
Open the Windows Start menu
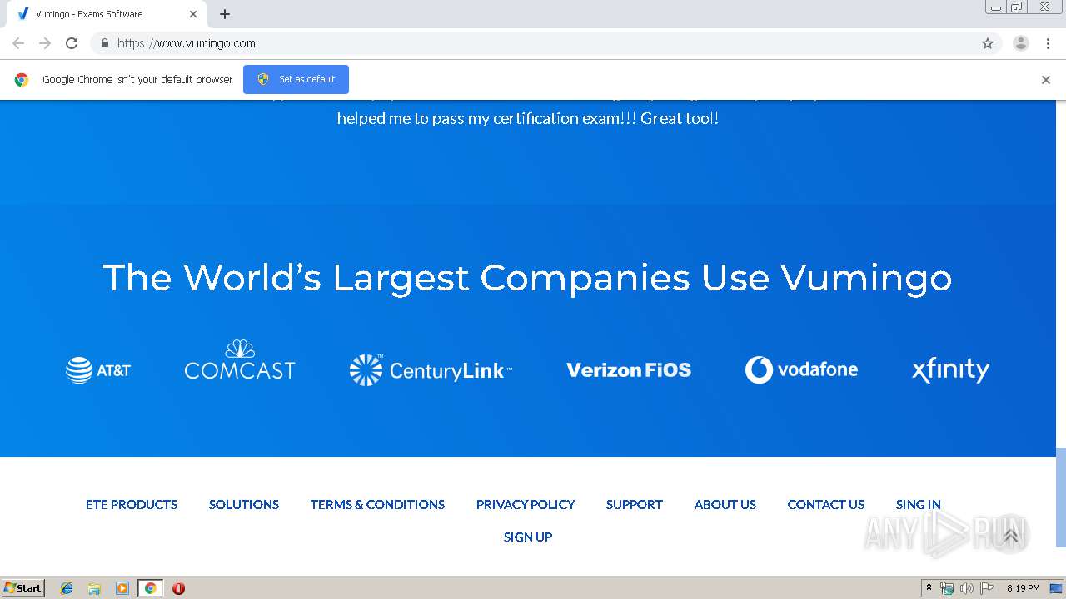[23, 587]
